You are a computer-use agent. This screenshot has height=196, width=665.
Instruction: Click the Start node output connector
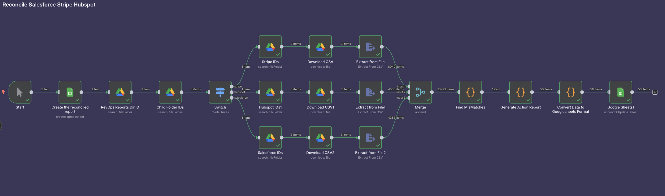(x=31, y=92)
